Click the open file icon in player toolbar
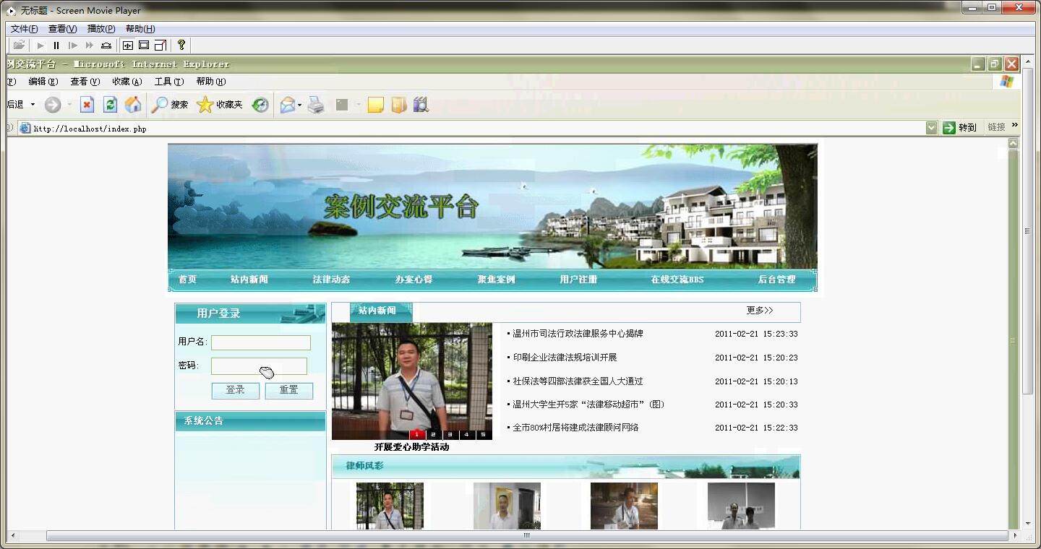Viewport: 1041px width, 549px height. [19, 46]
